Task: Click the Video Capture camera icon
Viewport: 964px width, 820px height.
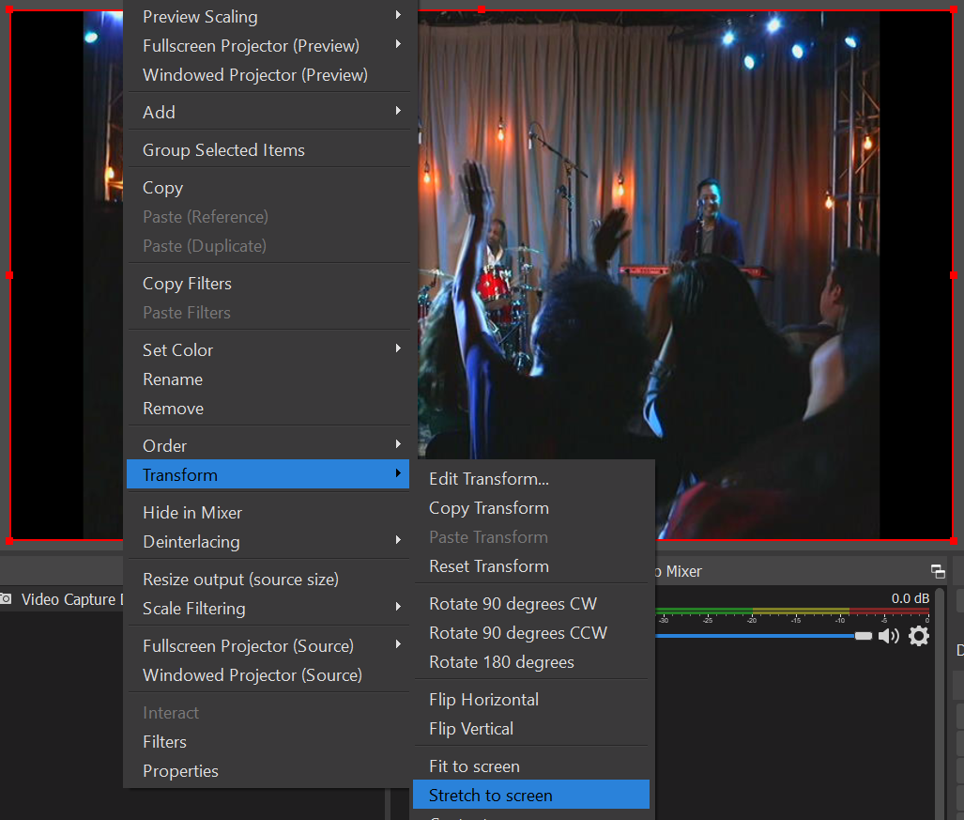Action: click(x=6, y=599)
